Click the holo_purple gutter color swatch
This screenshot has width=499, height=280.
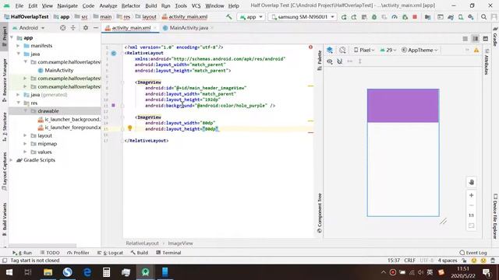[113, 105]
